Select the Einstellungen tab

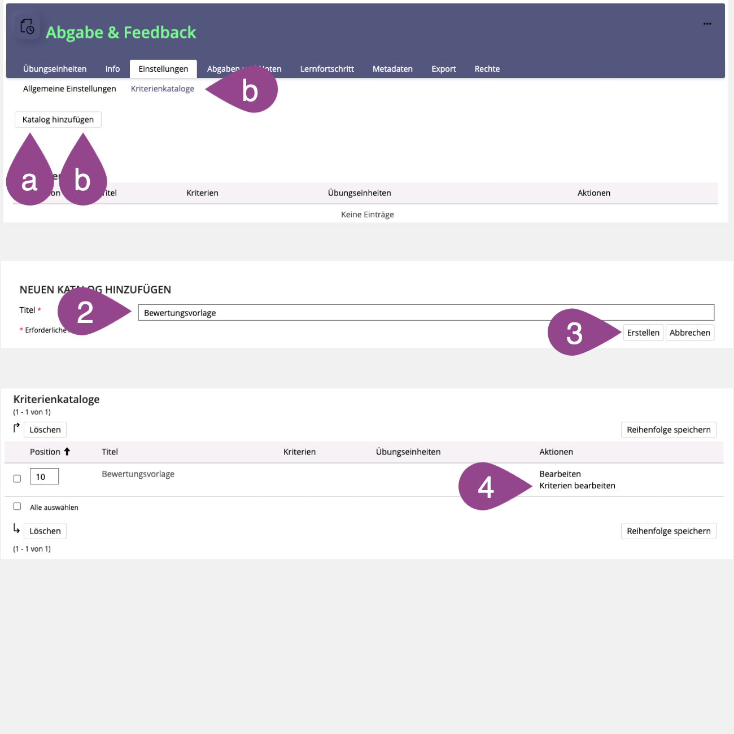tap(163, 69)
